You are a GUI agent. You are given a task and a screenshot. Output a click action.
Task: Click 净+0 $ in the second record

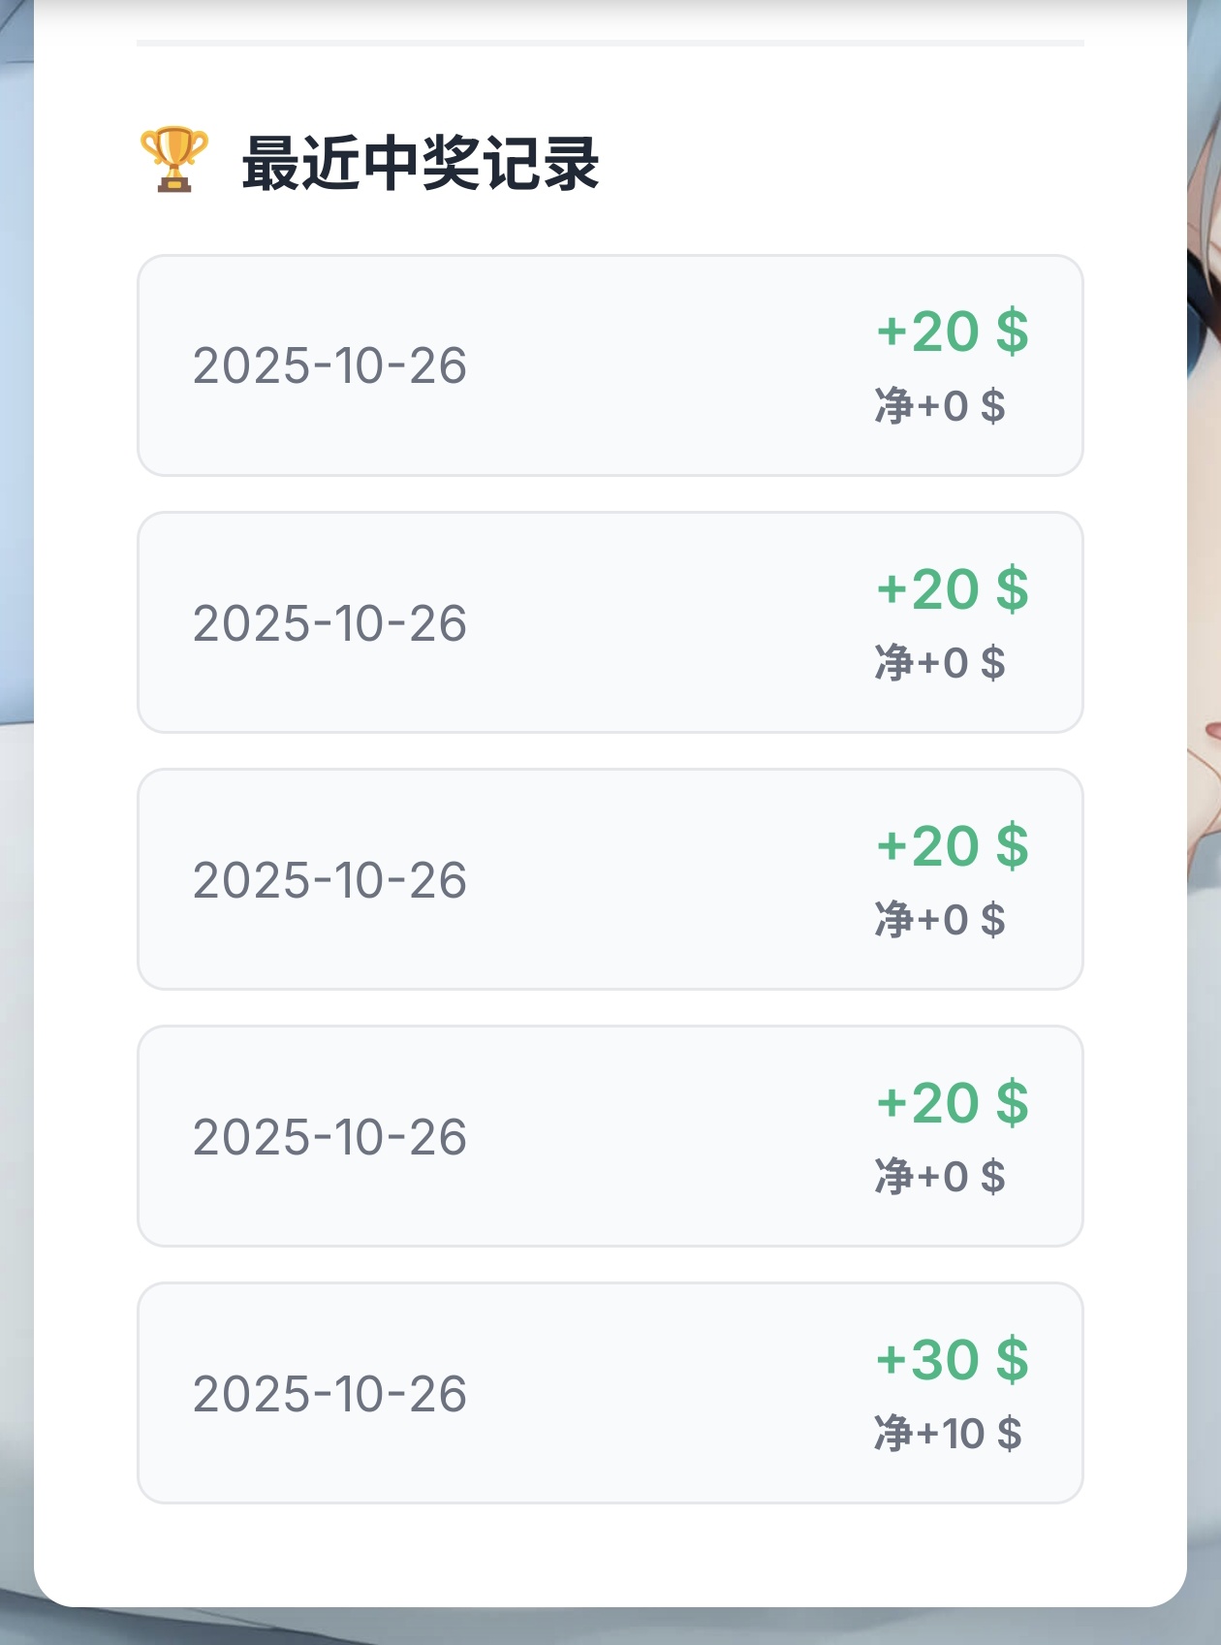[940, 663]
